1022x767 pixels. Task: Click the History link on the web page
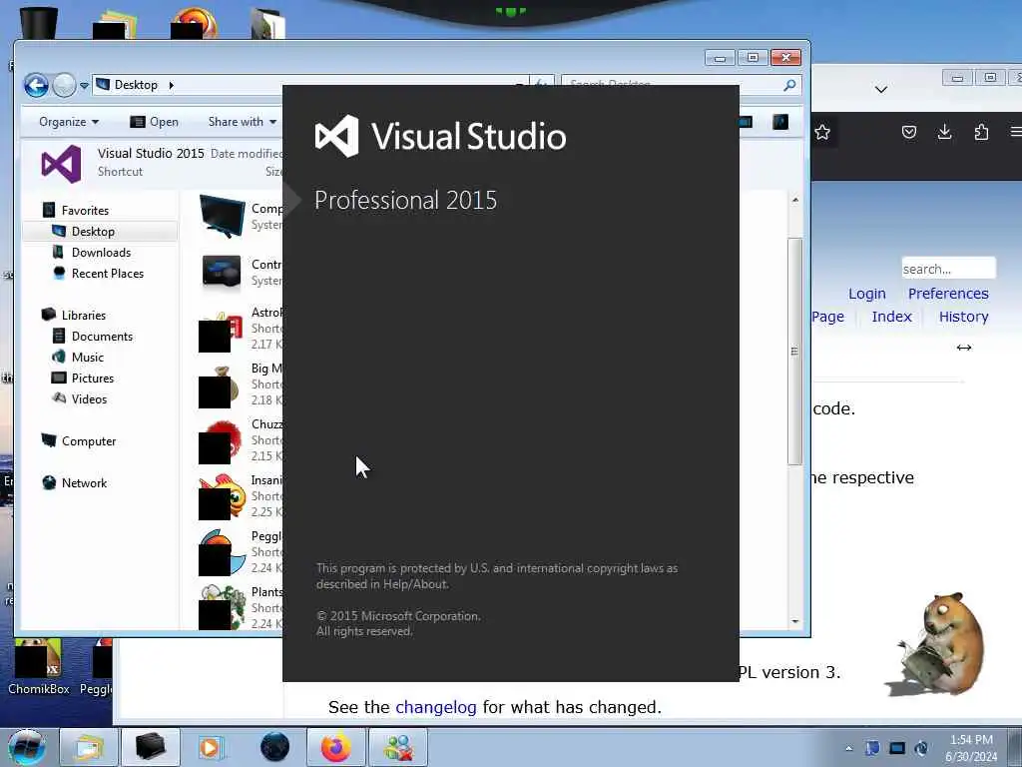pyautogui.click(x=963, y=317)
